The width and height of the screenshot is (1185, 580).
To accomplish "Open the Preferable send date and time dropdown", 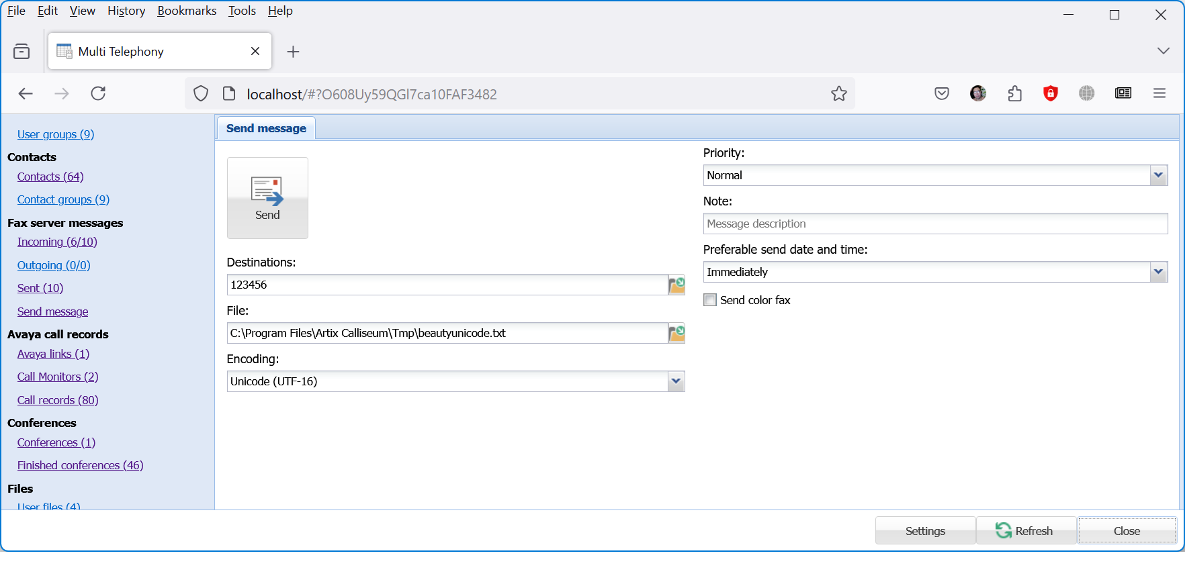I will pyautogui.click(x=1158, y=272).
